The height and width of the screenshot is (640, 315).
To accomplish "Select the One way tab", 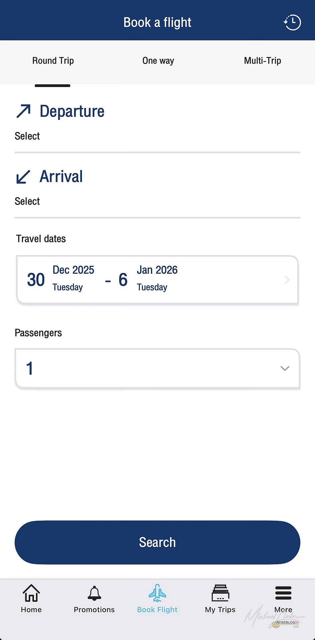I will click(x=158, y=61).
